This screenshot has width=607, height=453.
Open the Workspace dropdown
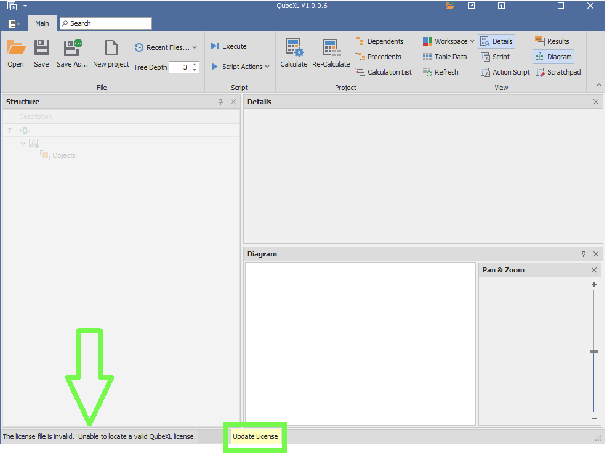point(449,41)
